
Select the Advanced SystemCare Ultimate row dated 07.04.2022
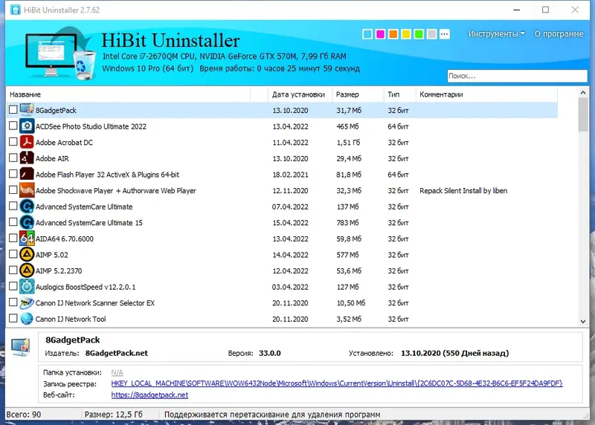pos(282,207)
